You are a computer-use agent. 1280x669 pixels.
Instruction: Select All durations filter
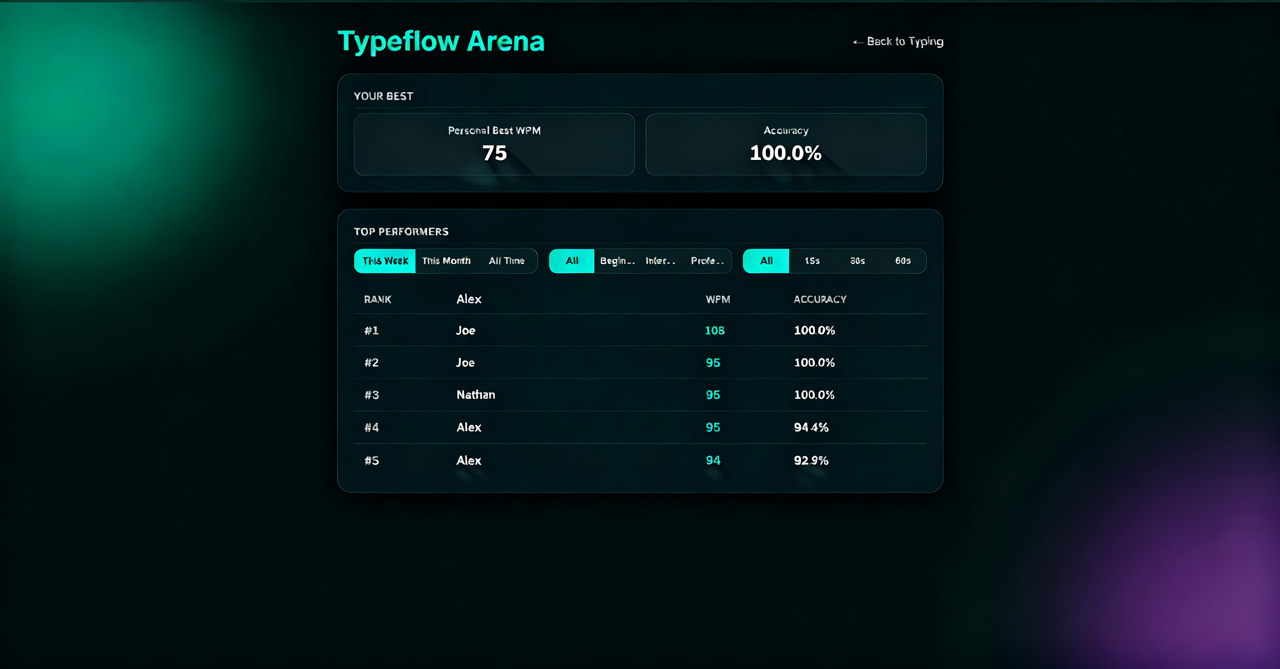pyautogui.click(x=766, y=261)
